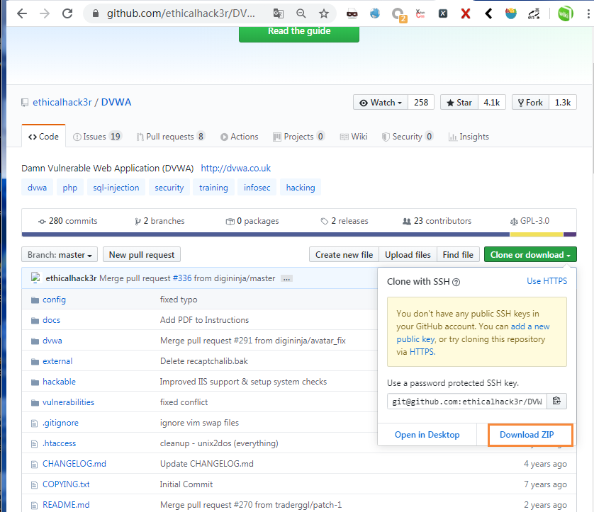View the 280 commits history
This screenshot has width=594, height=512.
click(68, 221)
